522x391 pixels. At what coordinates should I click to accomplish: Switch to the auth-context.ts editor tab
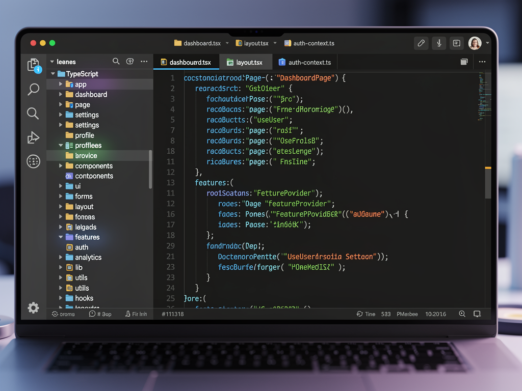point(305,62)
